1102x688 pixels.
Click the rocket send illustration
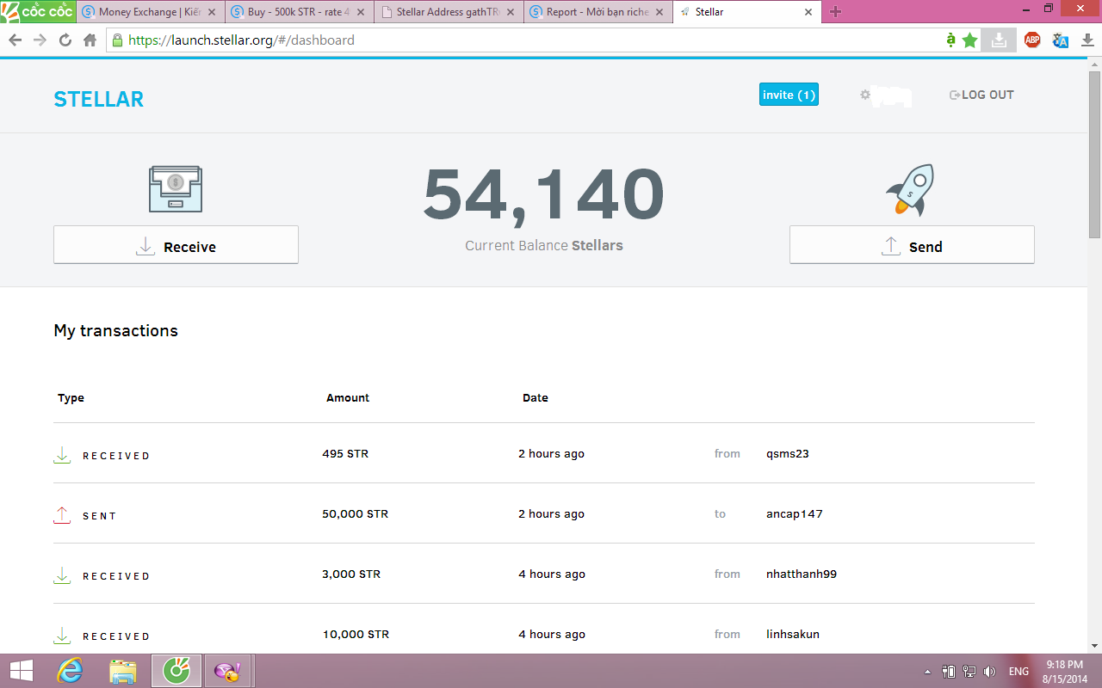(x=910, y=190)
